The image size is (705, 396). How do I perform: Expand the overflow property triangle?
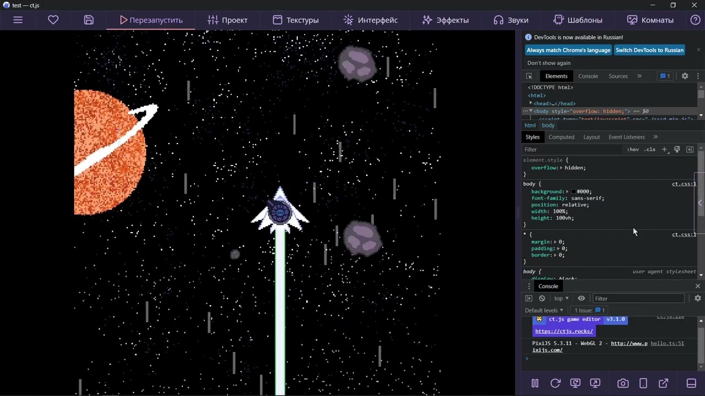tap(561, 168)
